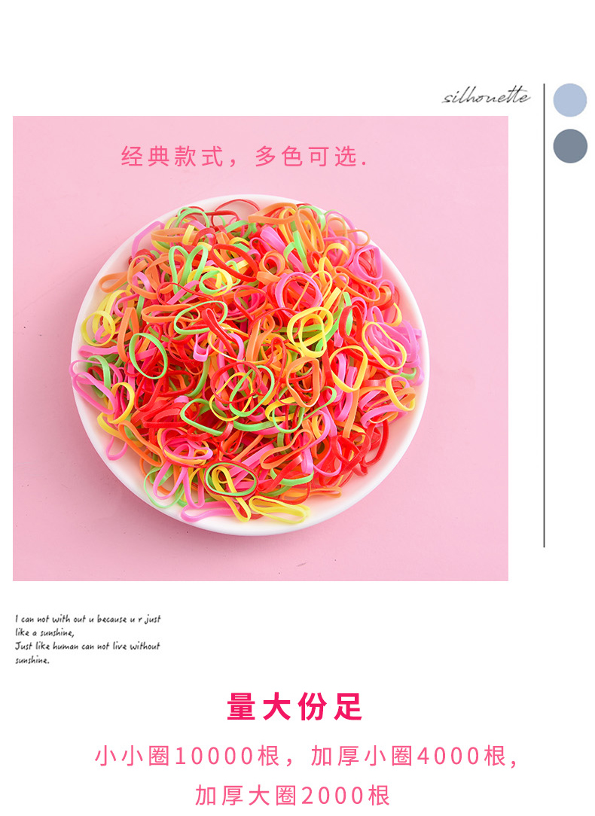Screen dimensions: 595x816
Task: Click the text line 'I can not with out u'
Action: pyautogui.click(x=88, y=619)
